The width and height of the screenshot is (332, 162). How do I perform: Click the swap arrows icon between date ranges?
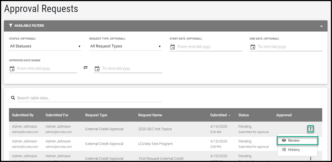(x=85, y=68)
